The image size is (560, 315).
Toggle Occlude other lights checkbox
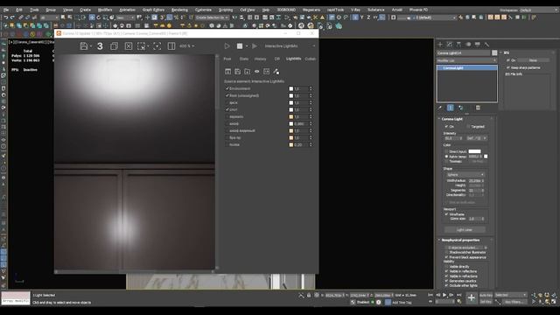point(446,285)
